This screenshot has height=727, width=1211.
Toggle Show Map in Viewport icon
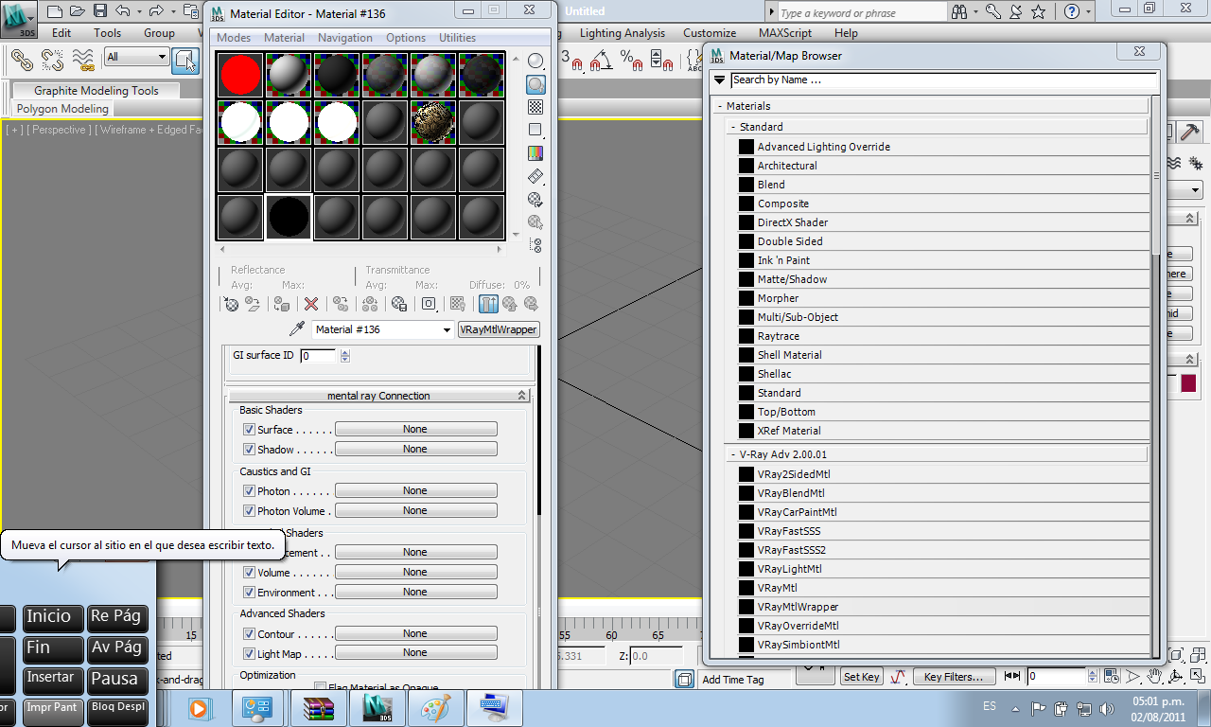[458, 304]
